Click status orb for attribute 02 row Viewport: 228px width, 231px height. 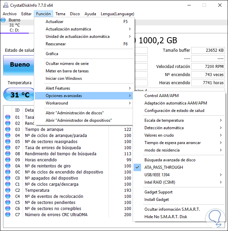[8, 123]
